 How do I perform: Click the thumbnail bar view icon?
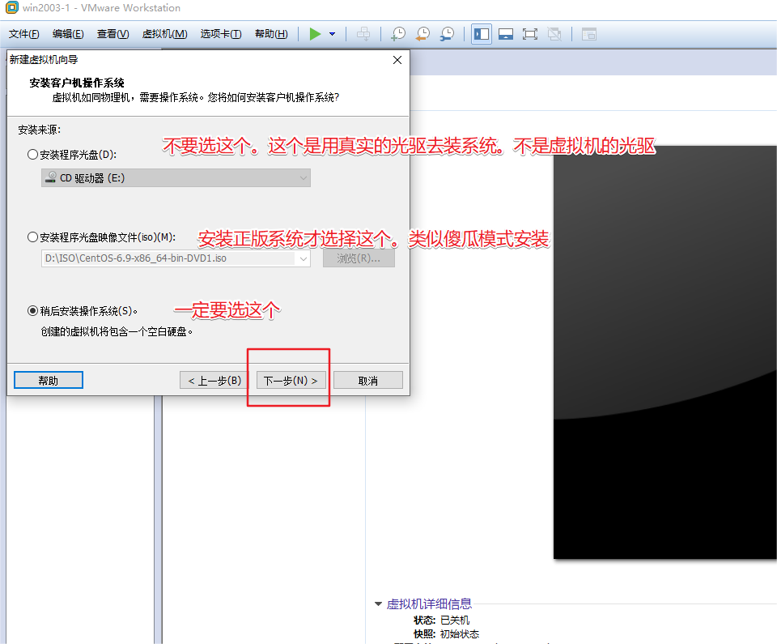(505, 34)
